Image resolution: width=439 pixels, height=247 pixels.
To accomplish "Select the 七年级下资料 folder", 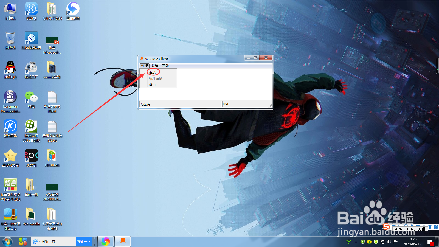I will pos(52,12).
